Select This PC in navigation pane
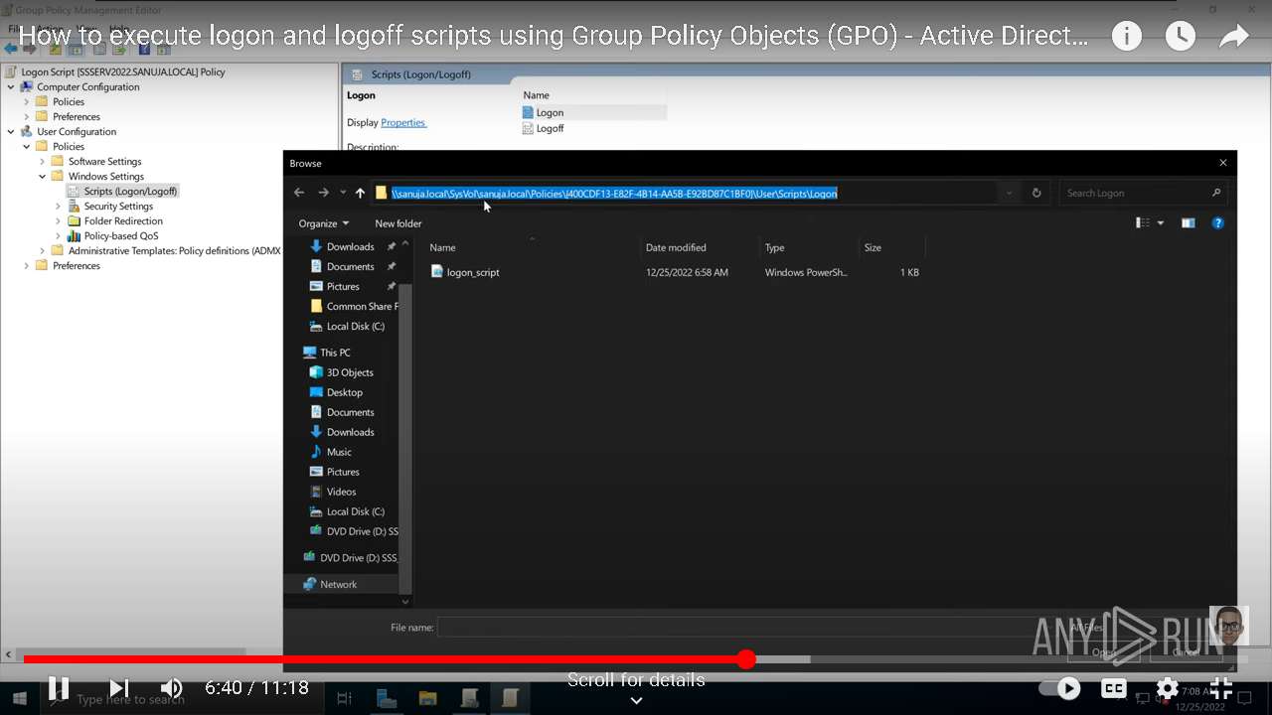 click(x=335, y=353)
